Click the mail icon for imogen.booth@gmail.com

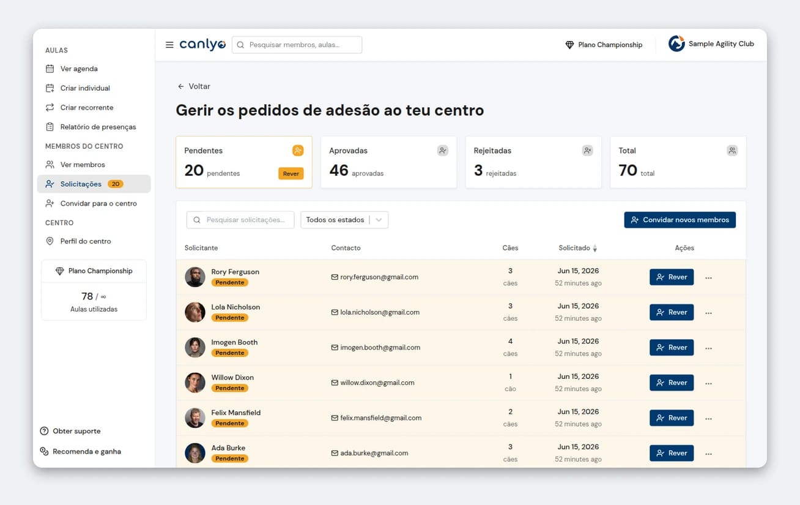click(335, 348)
